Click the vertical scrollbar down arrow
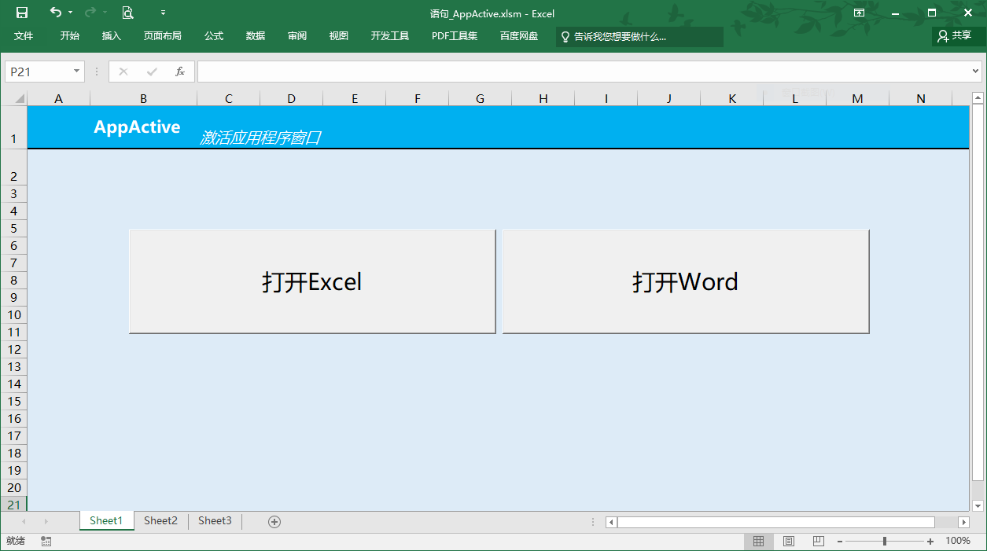 (x=978, y=505)
